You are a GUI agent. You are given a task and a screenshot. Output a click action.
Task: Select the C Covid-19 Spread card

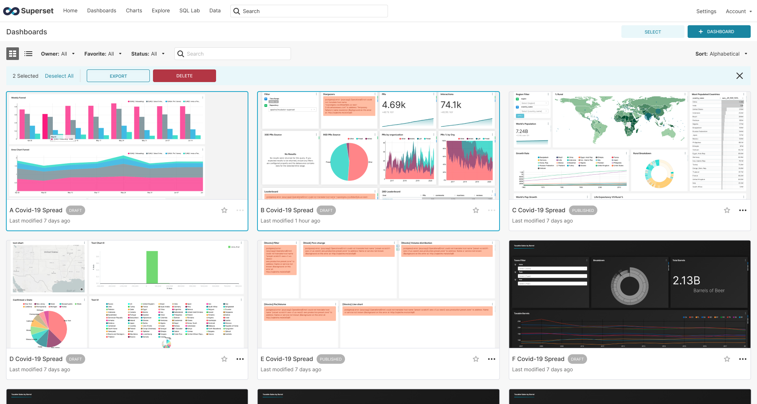pyautogui.click(x=629, y=145)
